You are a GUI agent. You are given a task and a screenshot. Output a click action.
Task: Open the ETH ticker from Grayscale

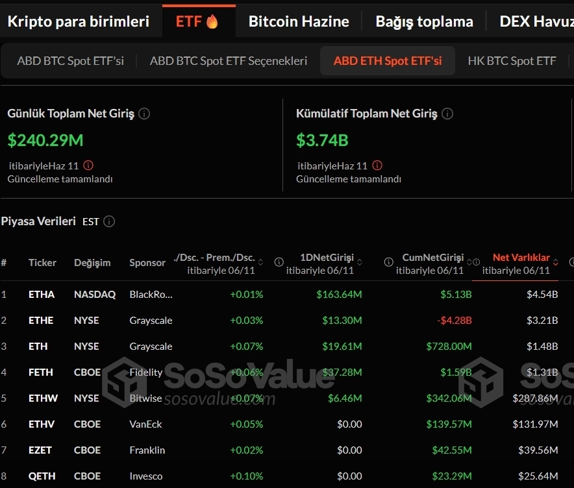38,347
